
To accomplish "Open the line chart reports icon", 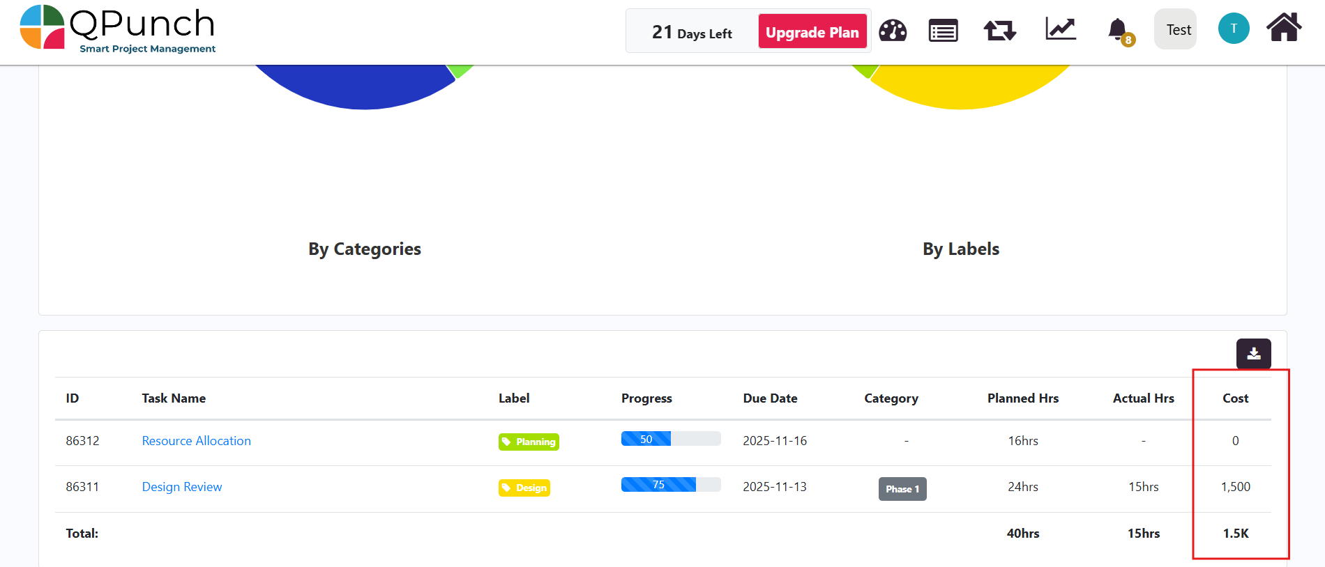I will [x=1061, y=29].
